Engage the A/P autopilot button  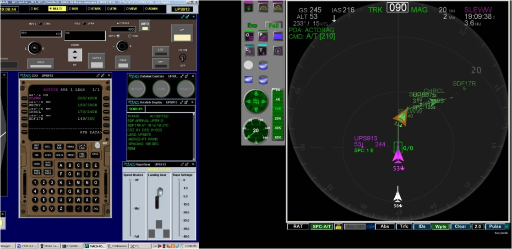coord(182,33)
